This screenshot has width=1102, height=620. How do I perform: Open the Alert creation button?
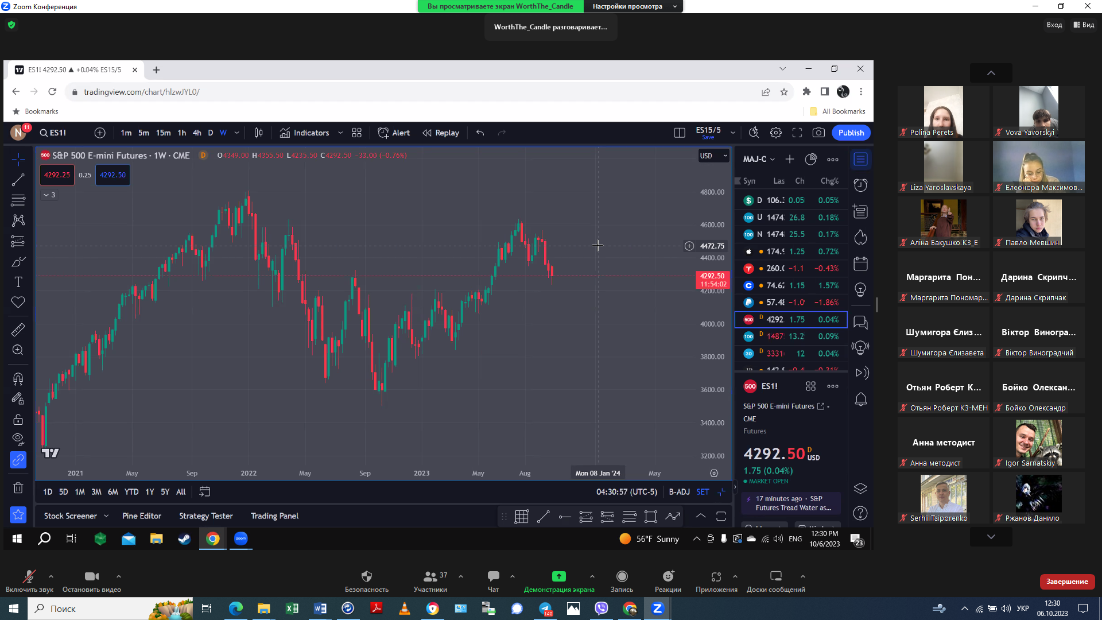coord(394,133)
